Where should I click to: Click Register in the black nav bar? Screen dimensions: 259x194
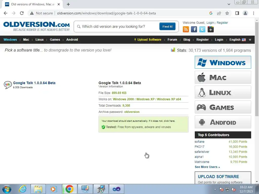pos(203,40)
